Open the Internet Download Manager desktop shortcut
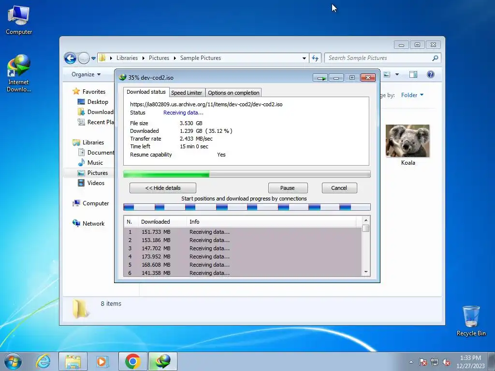This screenshot has height=371, width=495. tap(19, 73)
